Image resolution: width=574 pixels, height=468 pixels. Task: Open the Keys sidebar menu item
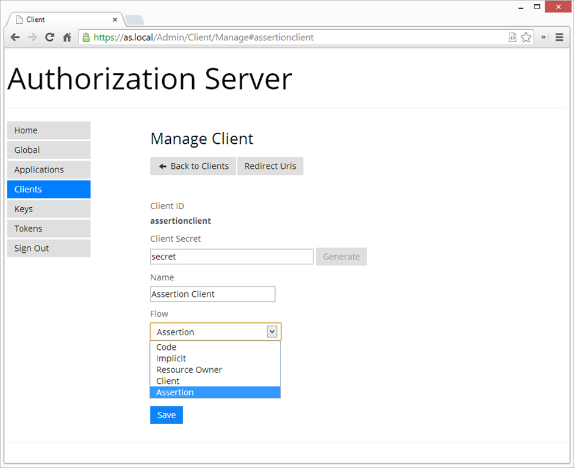49,209
